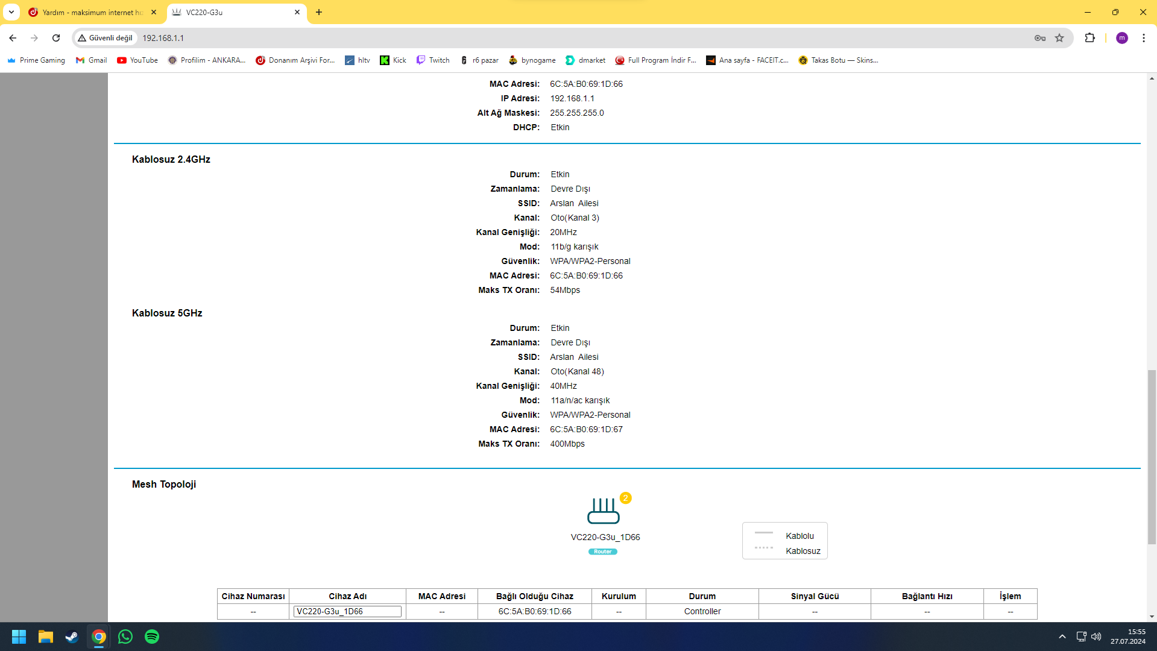Open the Twitch bookmark

[x=433, y=60]
